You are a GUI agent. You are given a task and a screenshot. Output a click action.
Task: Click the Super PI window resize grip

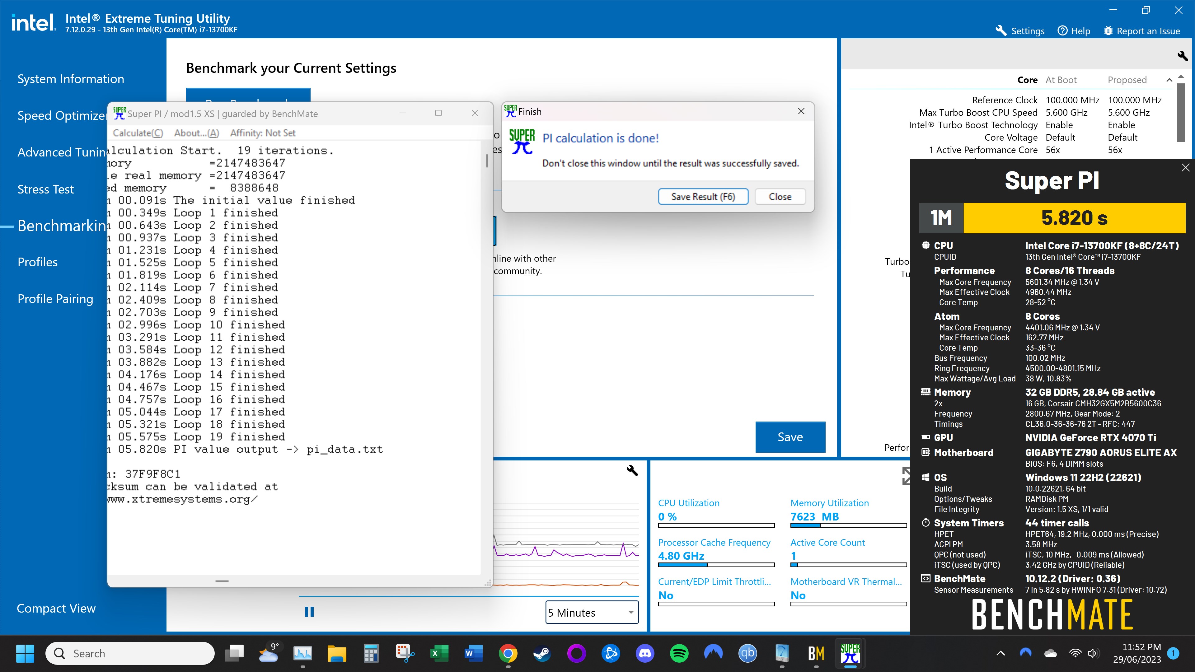coord(488,582)
